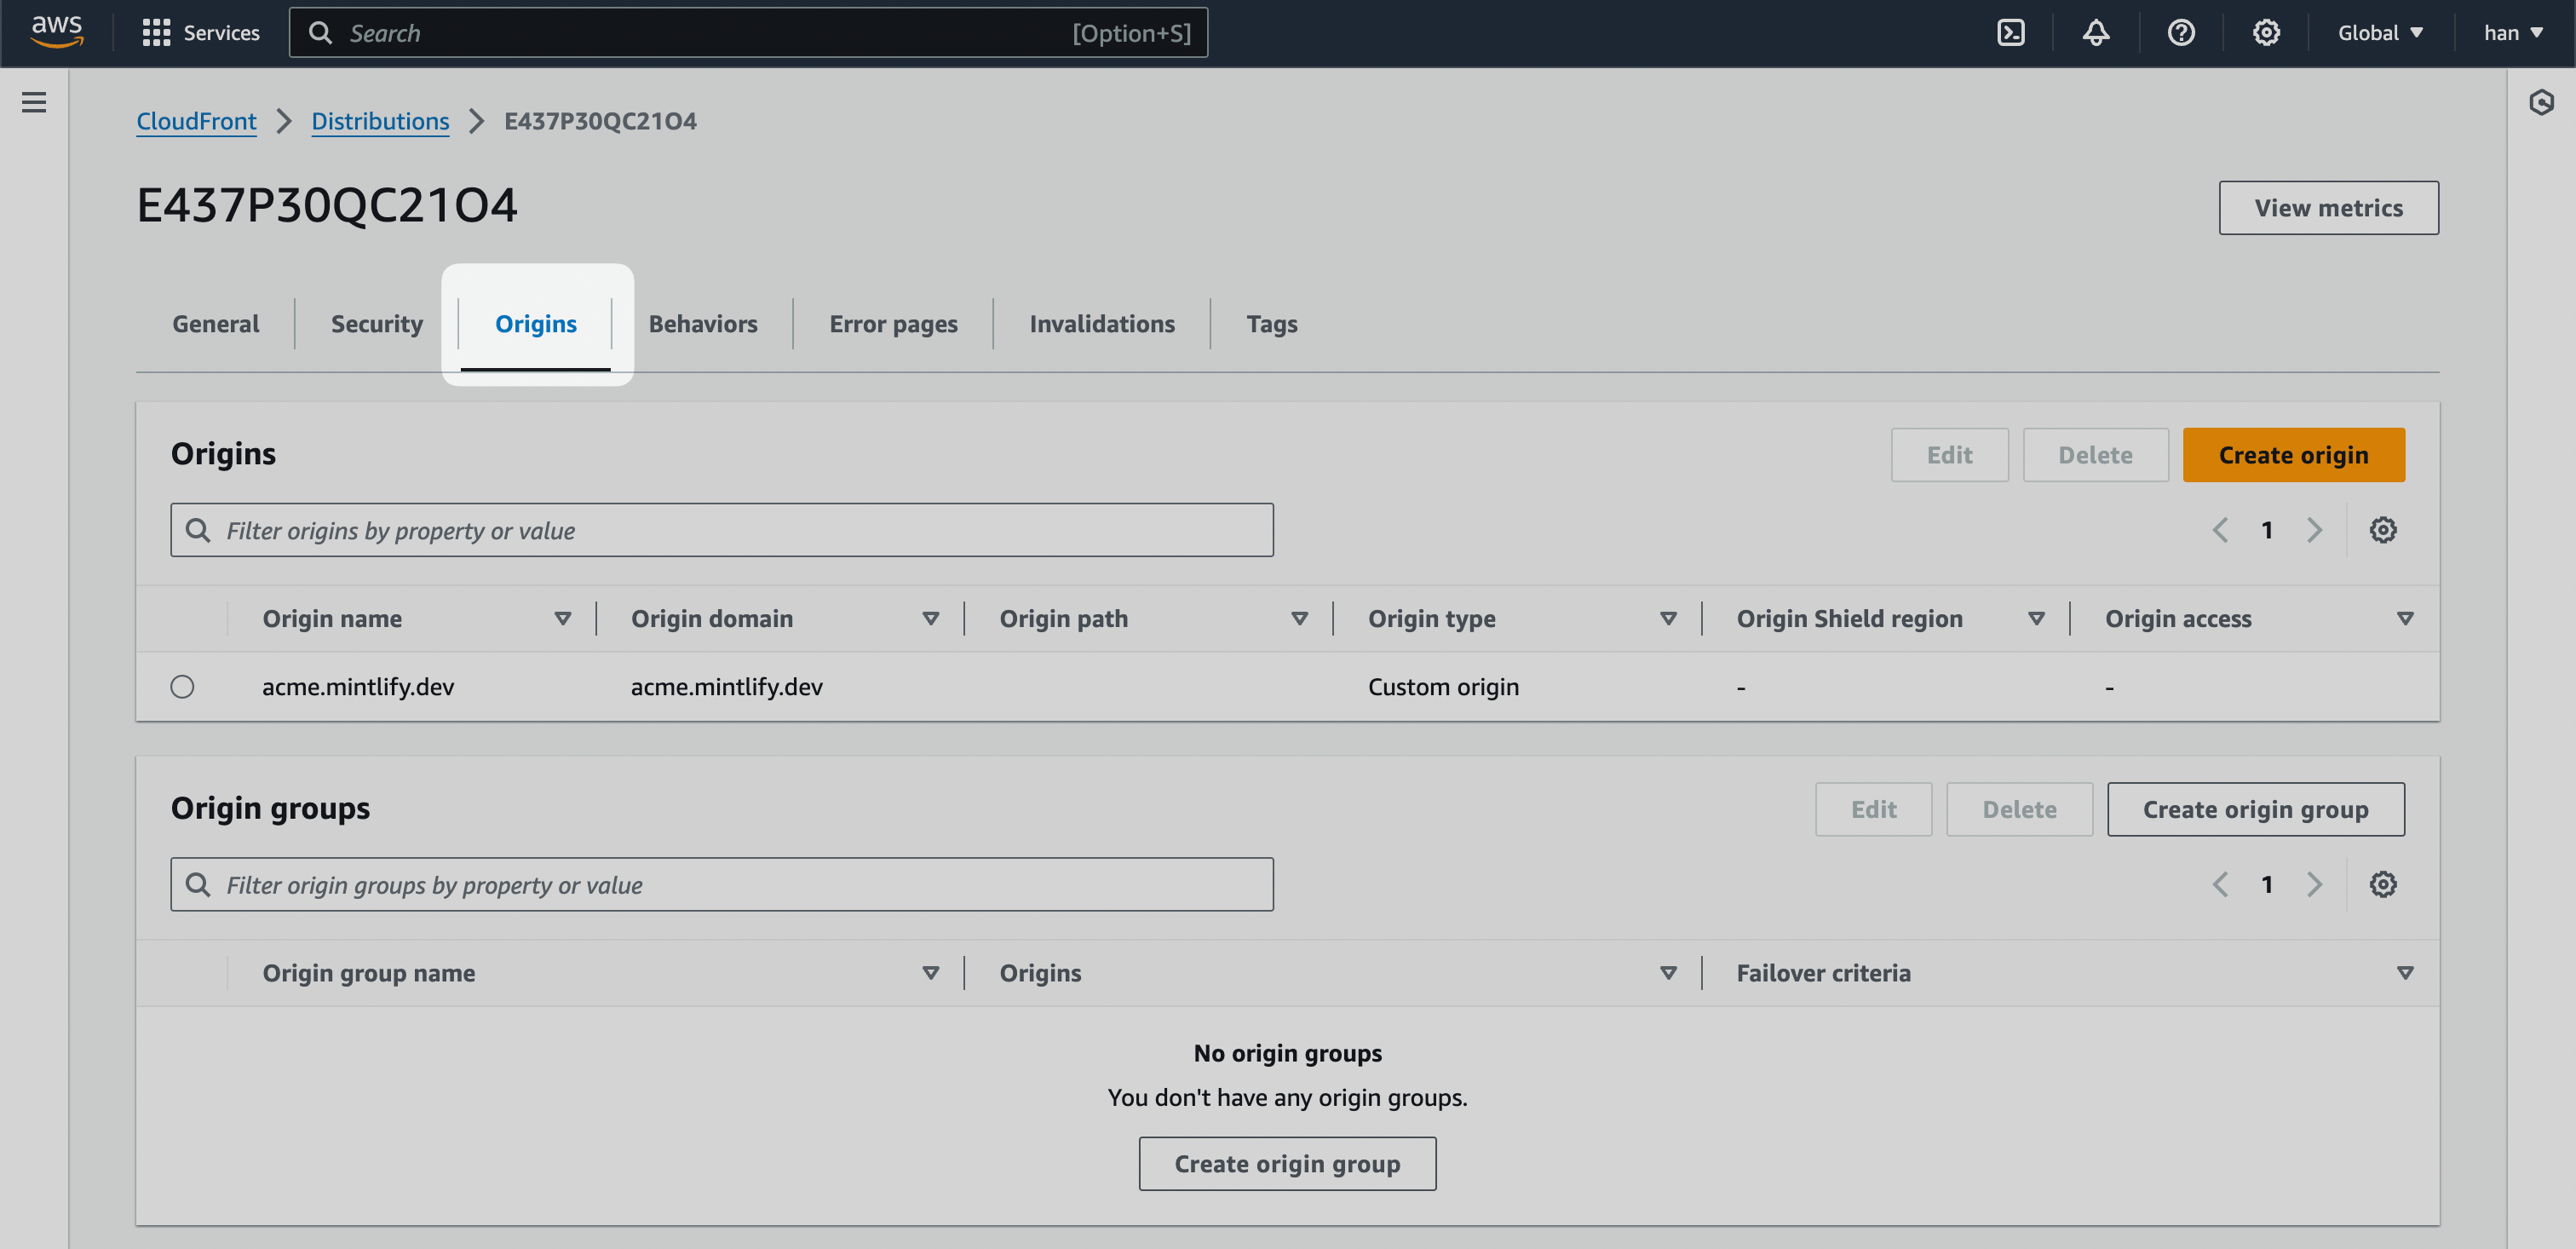Viewport: 2576px width, 1249px height.
Task: Click the Origin groups Delete button
Action: coord(2019,809)
